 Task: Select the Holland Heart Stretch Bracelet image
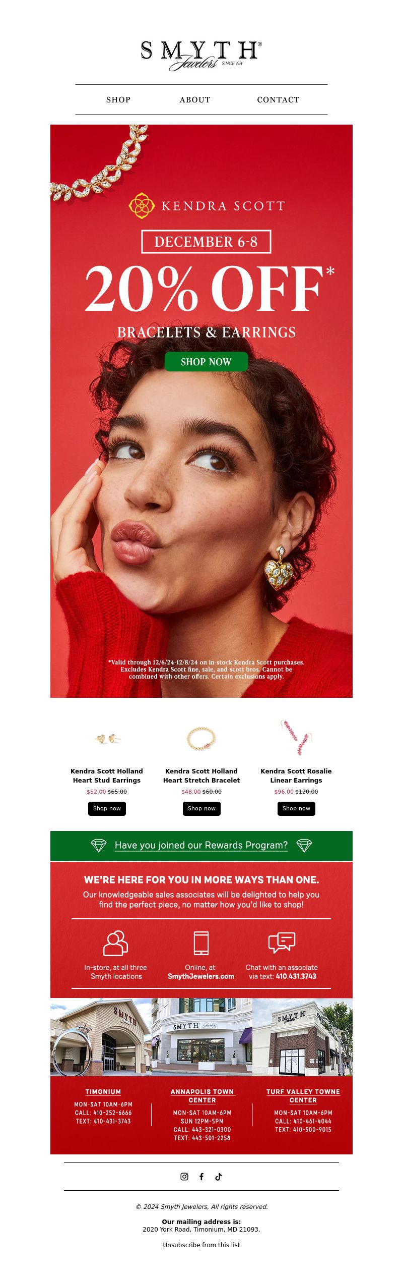pos(201,739)
